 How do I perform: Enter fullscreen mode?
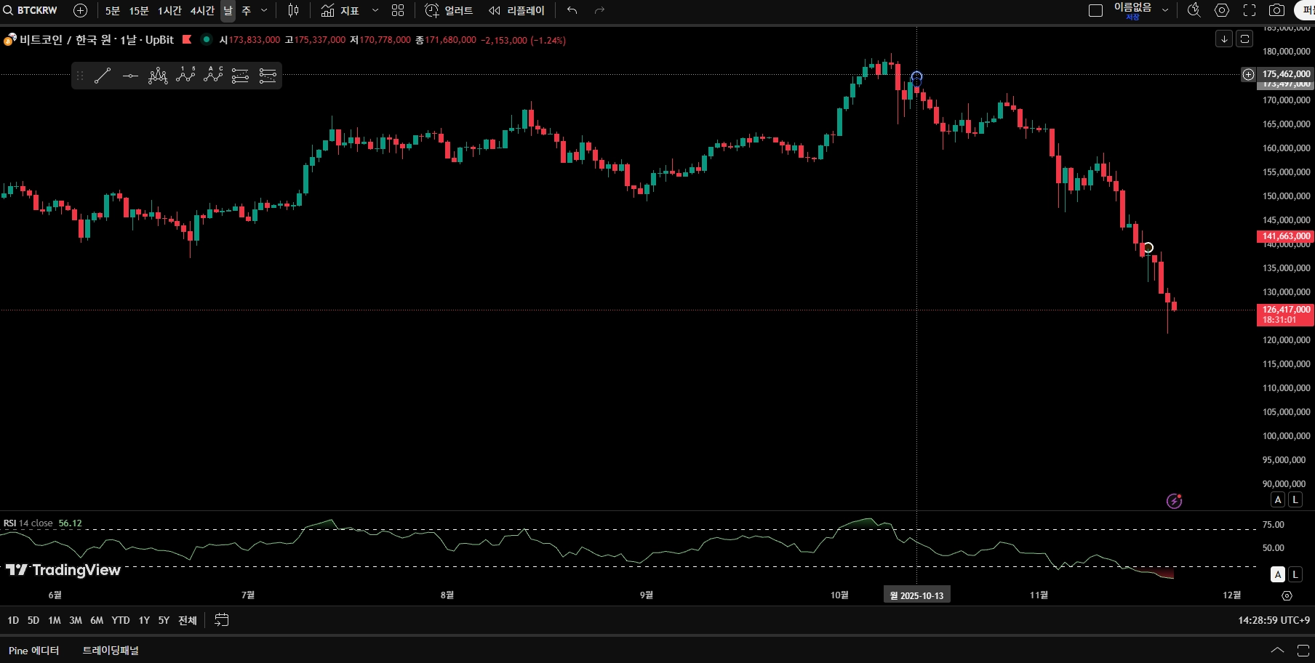pos(1250,10)
